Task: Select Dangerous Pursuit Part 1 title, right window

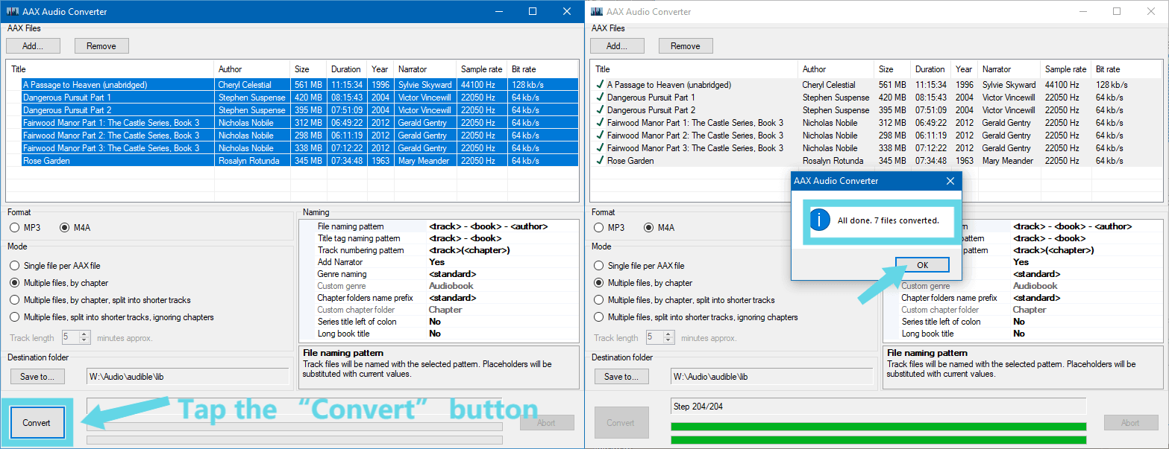Action: tap(651, 97)
